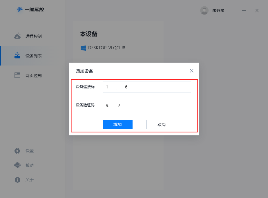This screenshot has height=198, width=268.
Task: Close the 添加设备 dialog
Action: [x=192, y=71]
